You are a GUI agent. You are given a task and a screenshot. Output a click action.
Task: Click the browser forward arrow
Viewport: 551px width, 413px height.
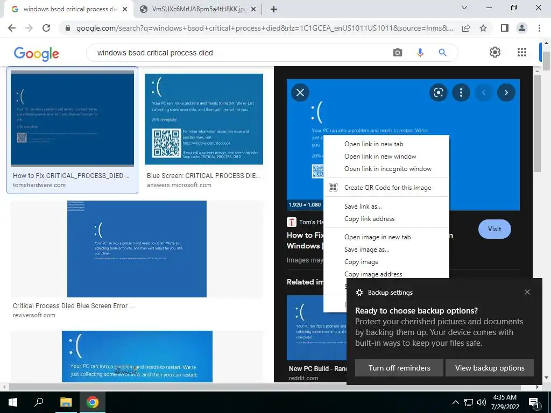(29, 28)
